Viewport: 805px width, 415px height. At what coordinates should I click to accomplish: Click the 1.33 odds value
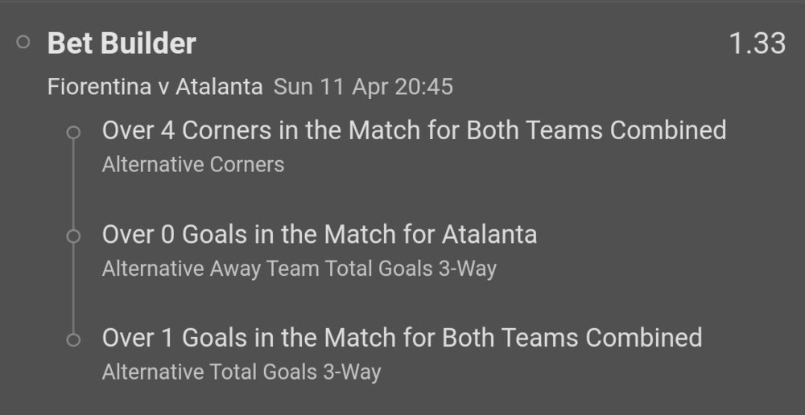click(x=757, y=43)
